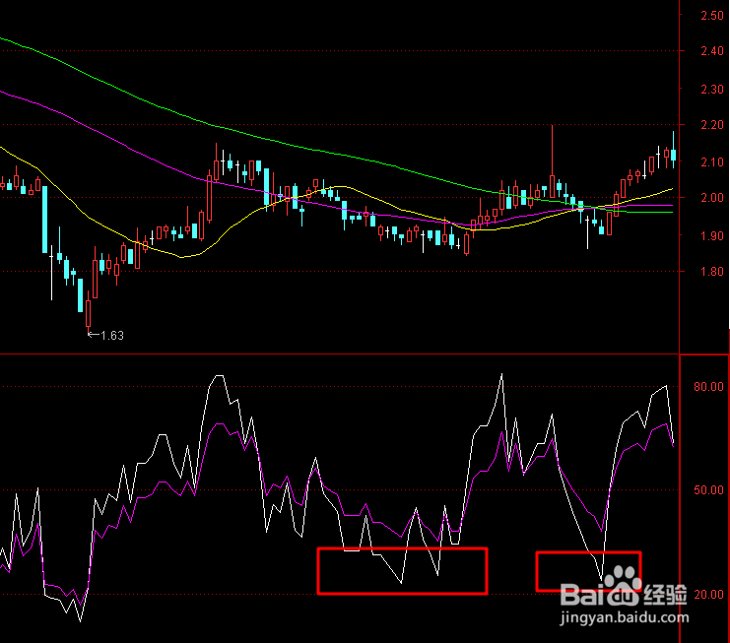Image resolution: width=730 pixels, height=643 pixels.
Task: Click the tall red candle wicking to 2.20
Action: (x=552, y=186)
